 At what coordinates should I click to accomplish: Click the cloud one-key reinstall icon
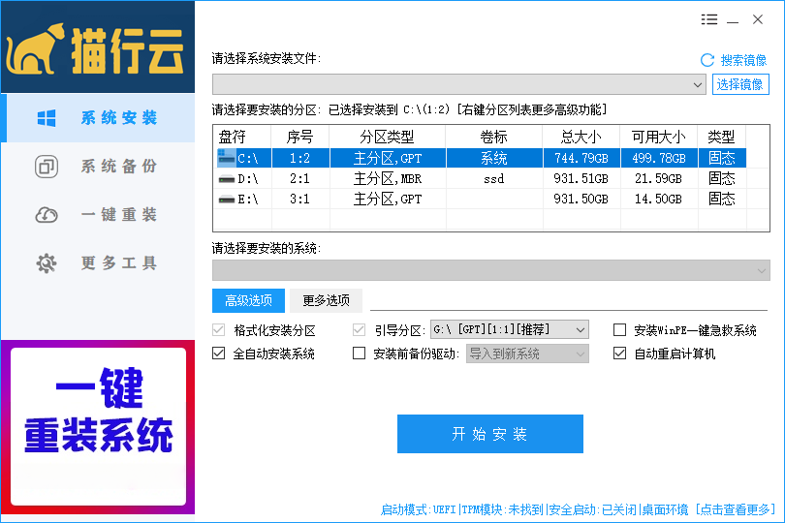46,215
